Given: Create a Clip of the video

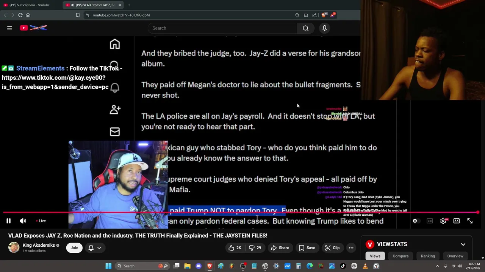Looking at the screenshot, I should pos(332,248).
